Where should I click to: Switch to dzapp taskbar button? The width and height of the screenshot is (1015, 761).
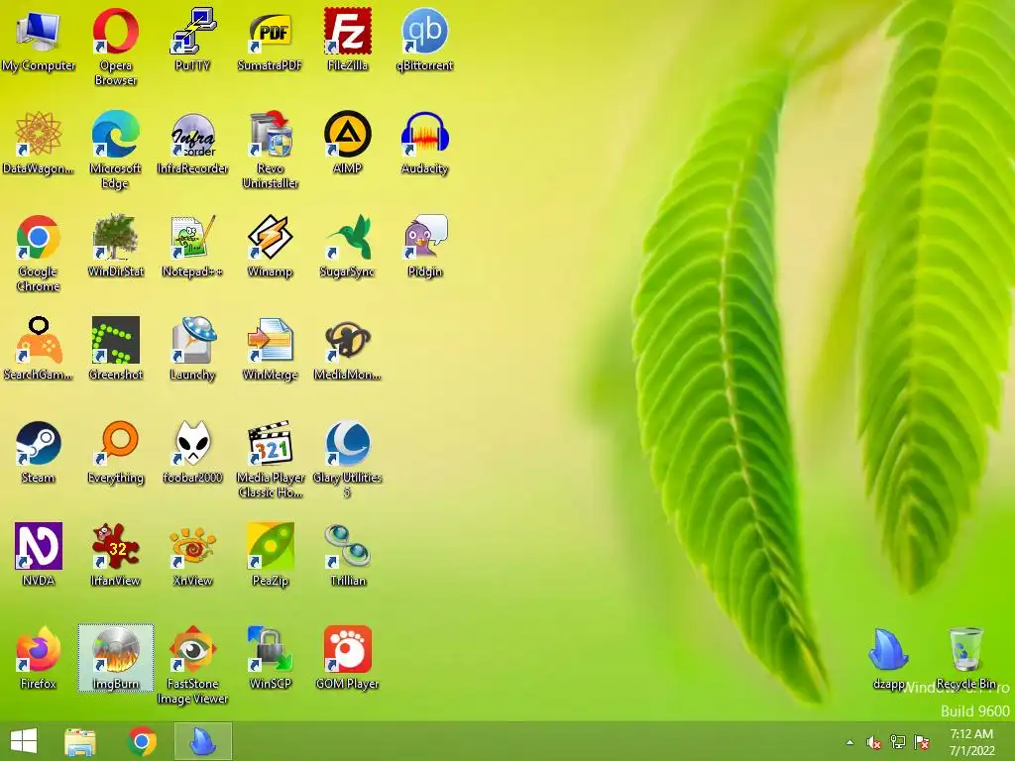click(202, 741)
